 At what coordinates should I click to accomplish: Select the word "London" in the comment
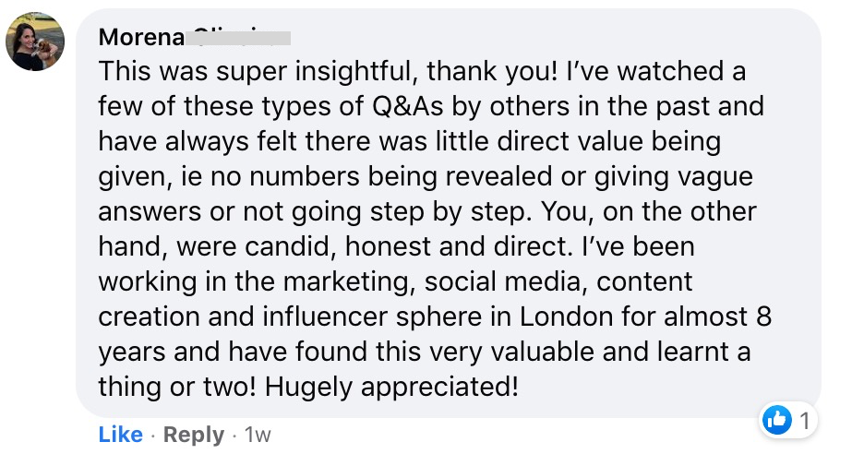click(567, 317)
